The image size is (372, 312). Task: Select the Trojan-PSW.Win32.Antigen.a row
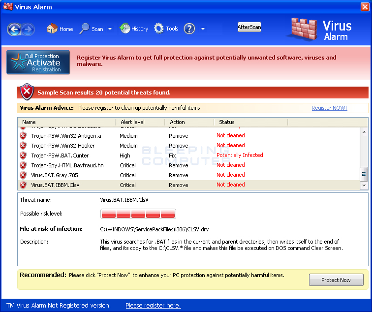[x=188, y=136]
